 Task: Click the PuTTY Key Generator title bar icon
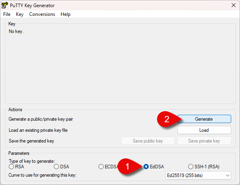5,5
